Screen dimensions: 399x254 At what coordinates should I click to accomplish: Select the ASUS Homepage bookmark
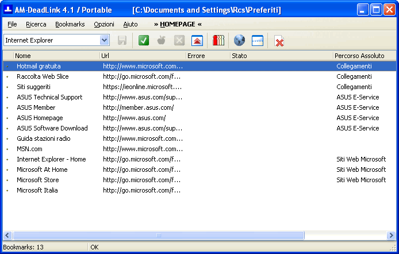[x=40, y=118]
